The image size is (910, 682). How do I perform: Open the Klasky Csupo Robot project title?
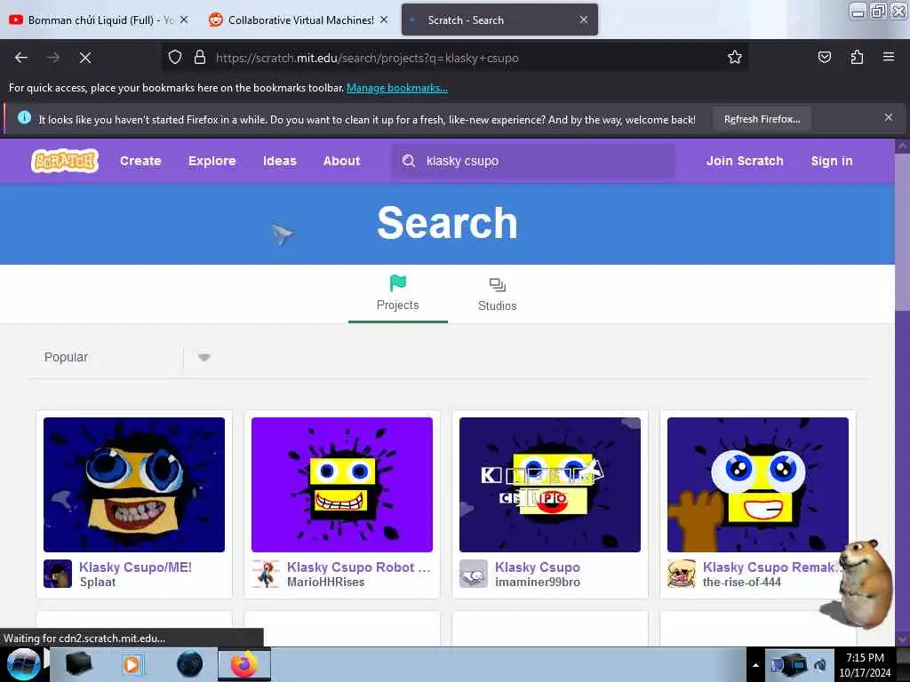[x=359, y=567]
